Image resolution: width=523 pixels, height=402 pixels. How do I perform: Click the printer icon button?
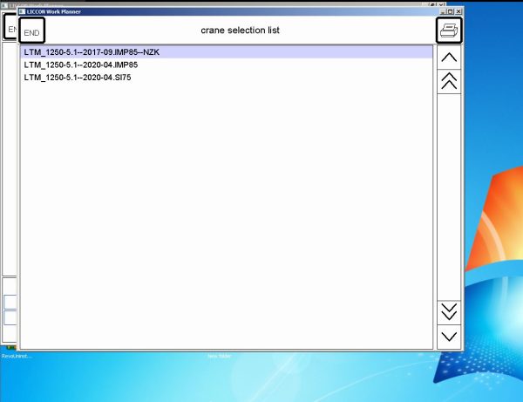449,31
